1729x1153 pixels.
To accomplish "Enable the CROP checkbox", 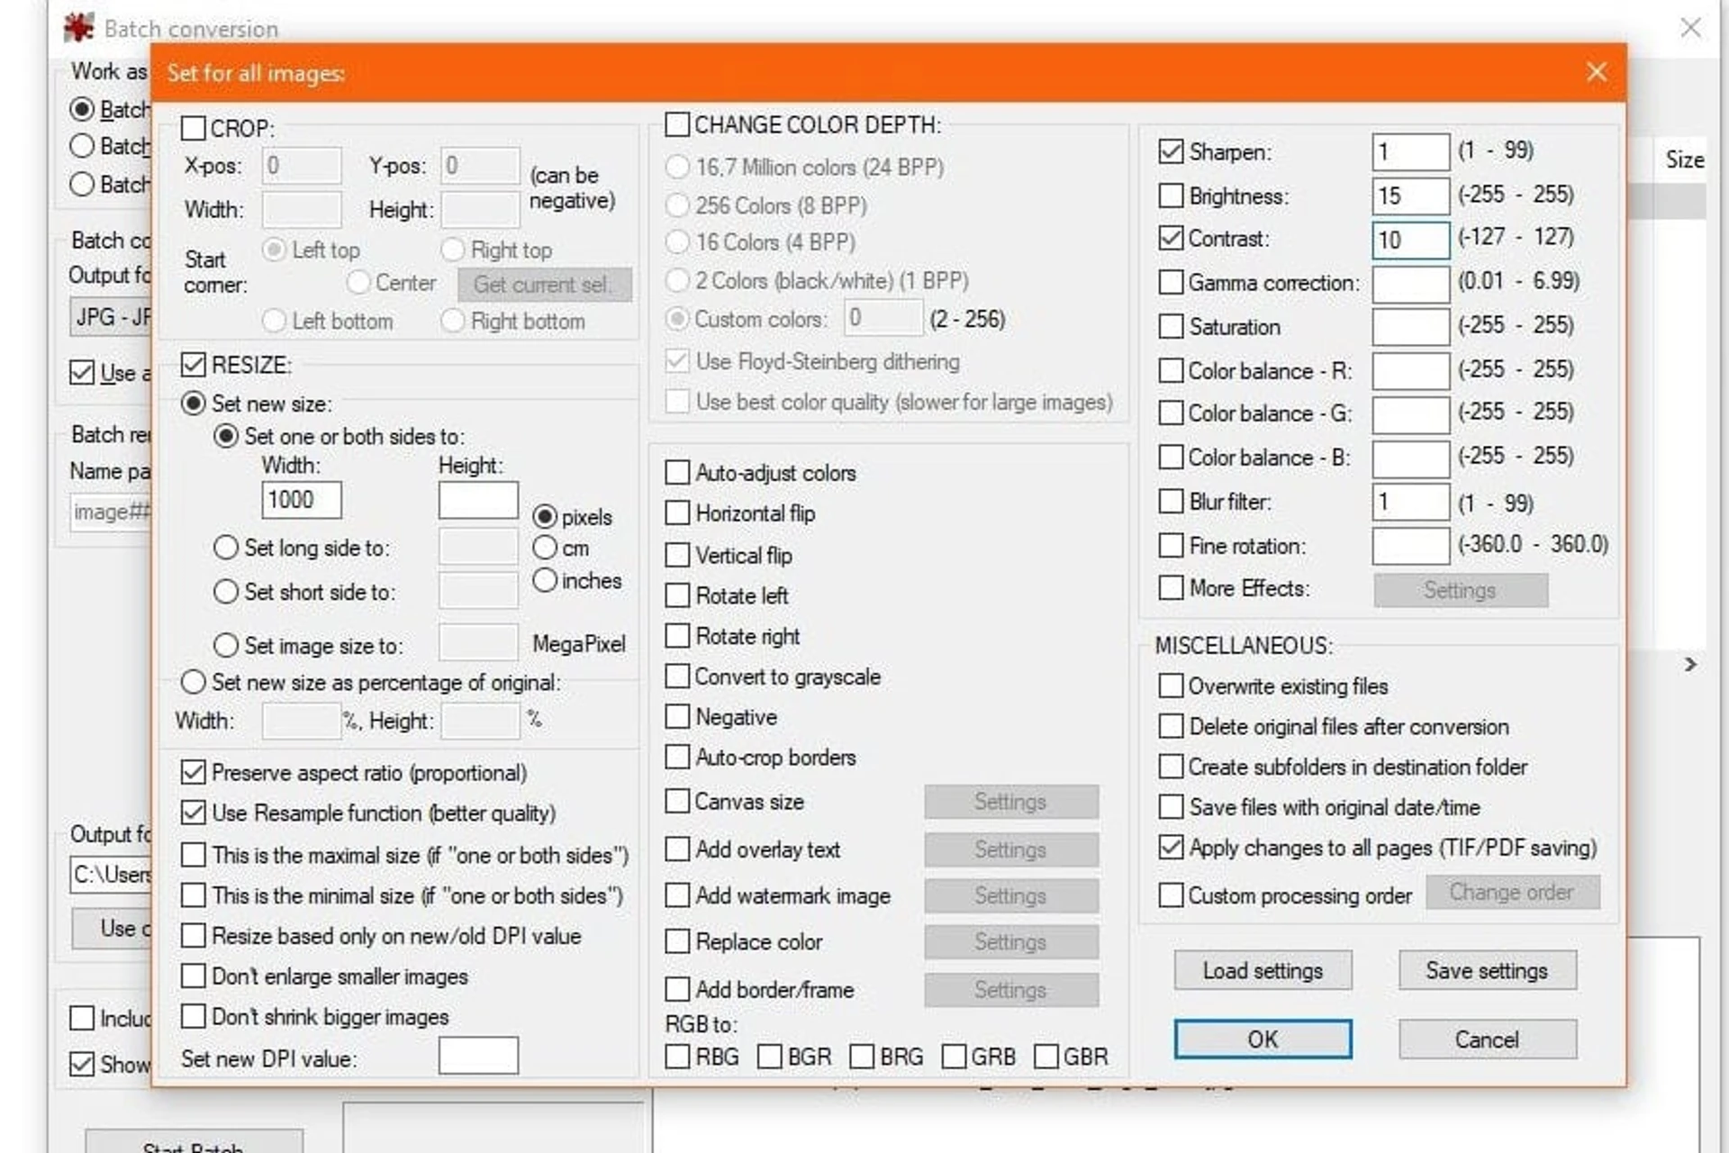I will click(x=194, y=128).
